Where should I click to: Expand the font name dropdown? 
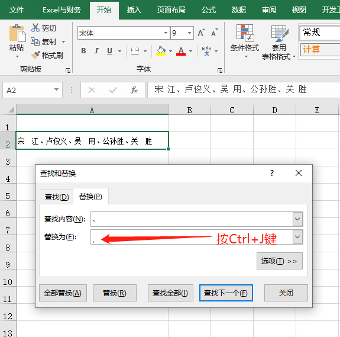(x=166, y=33)
